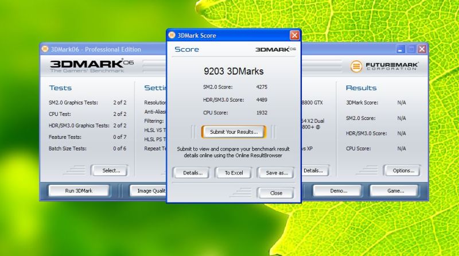The width and height of the screenshot is (459, 256).
Task: Click Save as... in score dialog
Action: pos(276,173)
